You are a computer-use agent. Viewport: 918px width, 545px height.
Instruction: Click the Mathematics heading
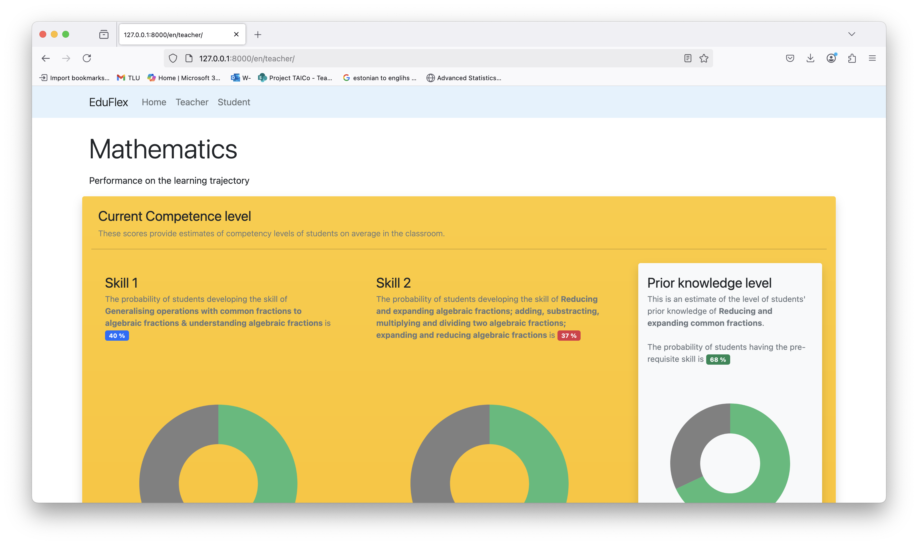coord(163,149)
